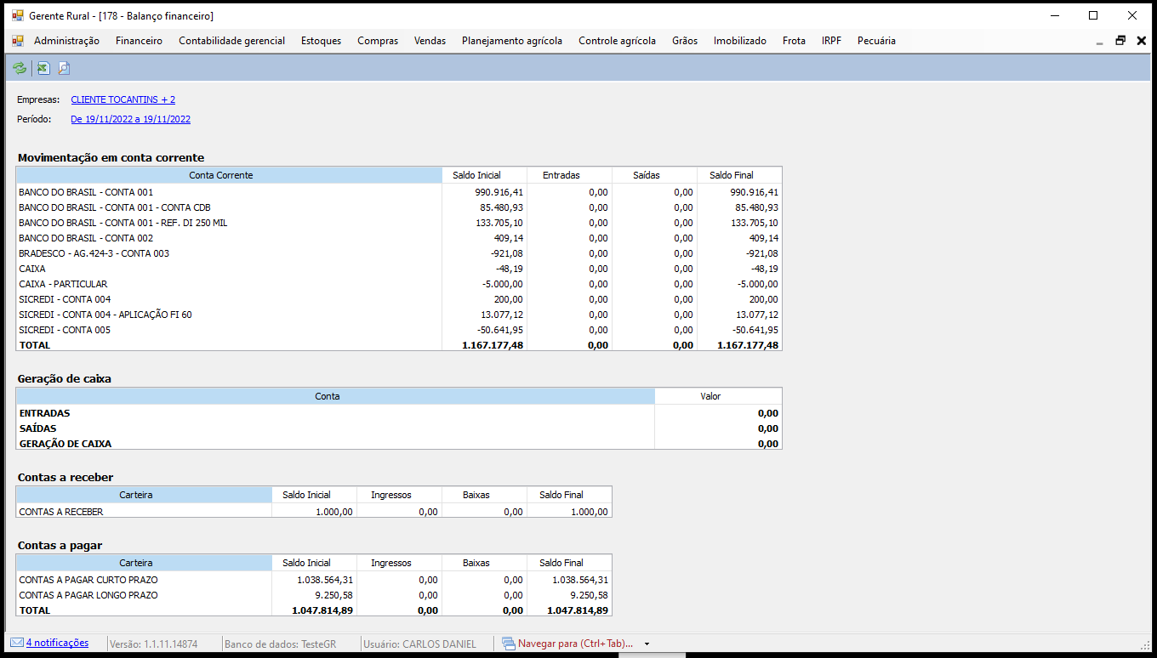This screenshot has height=658, width=1157.
Task: Select the GERAÇÃO DE CAIXA row
Action: pyautogui.click(x=399, y=444)
